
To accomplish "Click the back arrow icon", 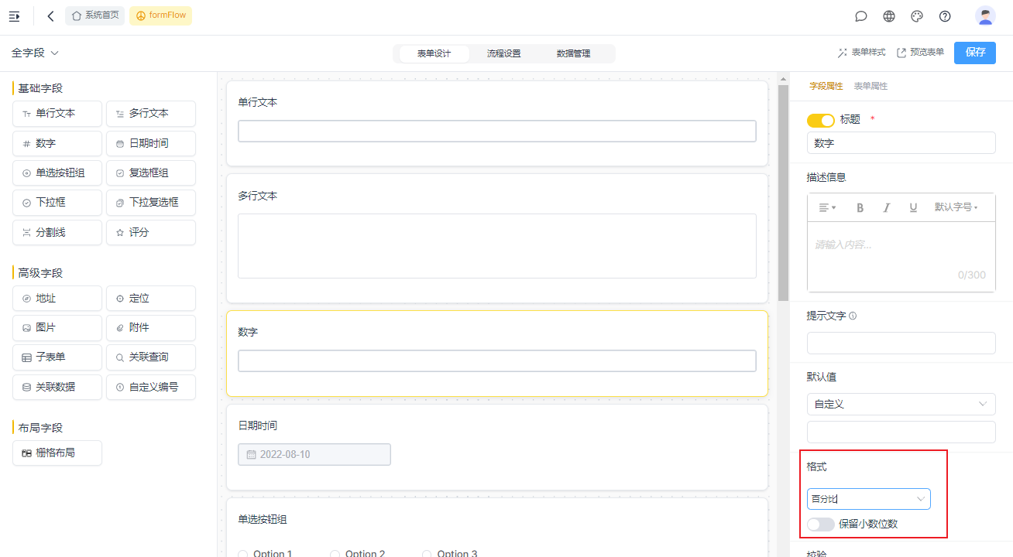I will click(x=51, y=15).
